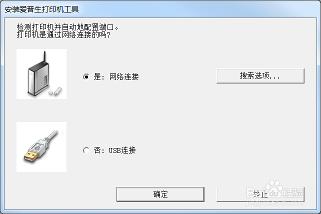Click the 经验 watermark text
The width and height of the screenshot is (321, 214).
click(293, 192)
